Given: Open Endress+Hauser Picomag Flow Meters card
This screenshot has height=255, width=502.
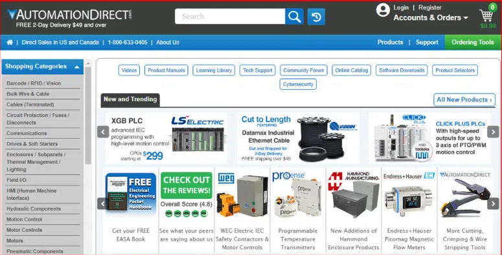Looking at the screenshot, I should click(x=409, y=210).
